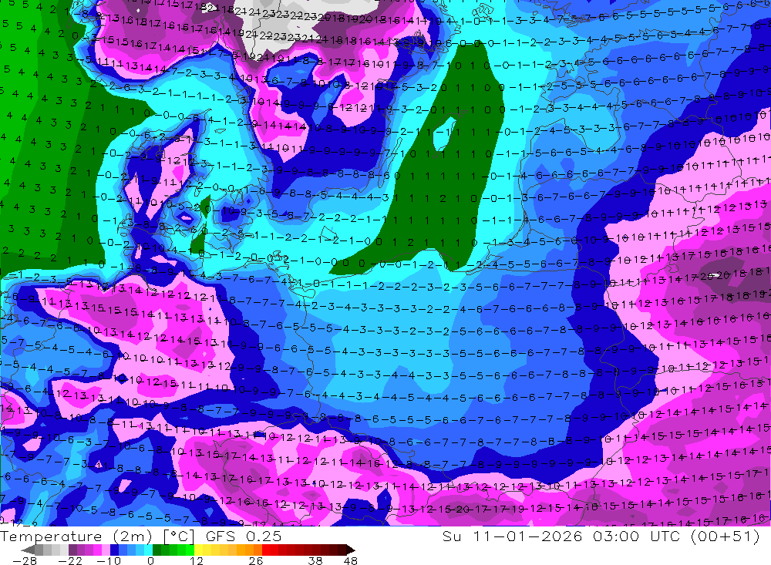Select the darkest blue legend swatch above -10
Screen dimensions: 771x565
point(114,550)
